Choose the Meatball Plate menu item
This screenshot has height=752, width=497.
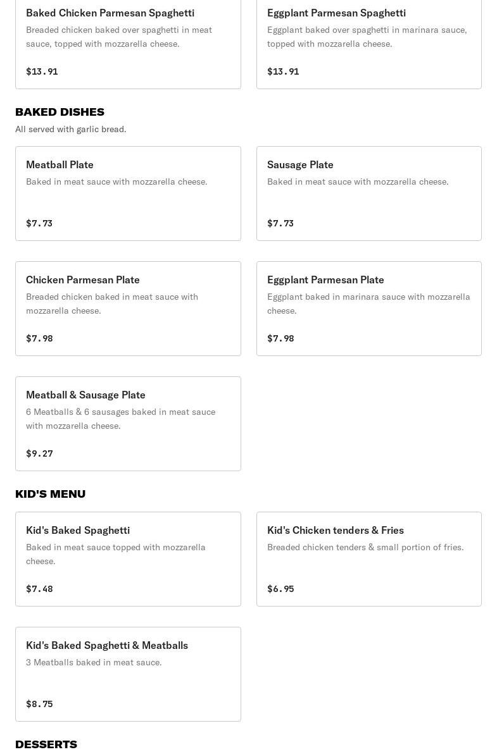[x=128, y=193]
